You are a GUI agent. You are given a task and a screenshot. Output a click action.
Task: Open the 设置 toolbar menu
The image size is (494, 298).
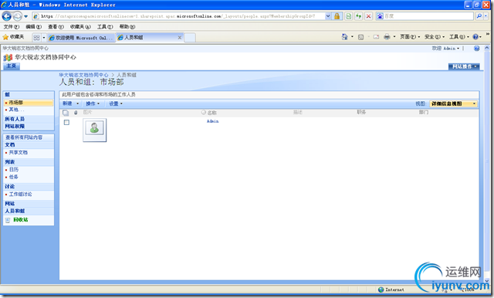116,103
